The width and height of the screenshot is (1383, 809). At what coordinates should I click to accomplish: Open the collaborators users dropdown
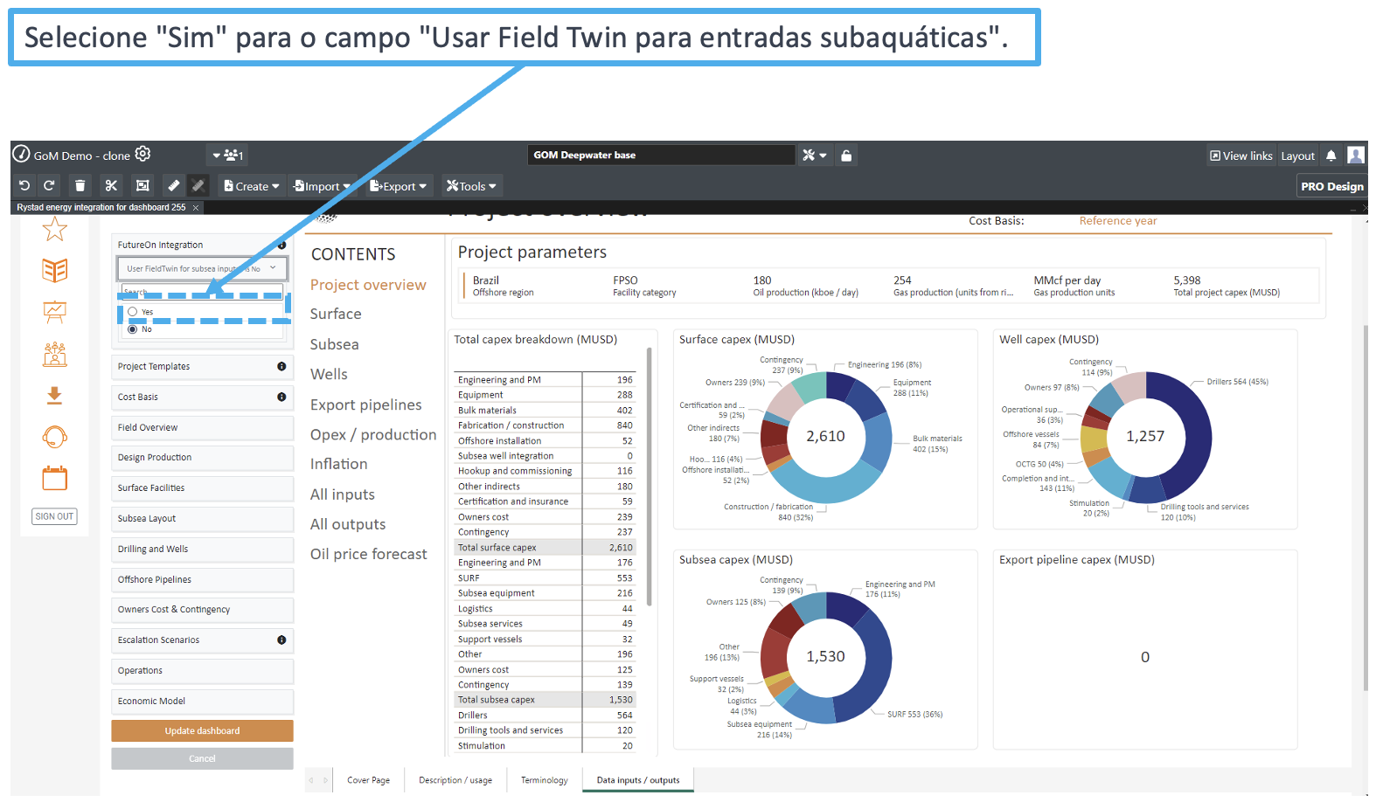(x=228, y=156)
